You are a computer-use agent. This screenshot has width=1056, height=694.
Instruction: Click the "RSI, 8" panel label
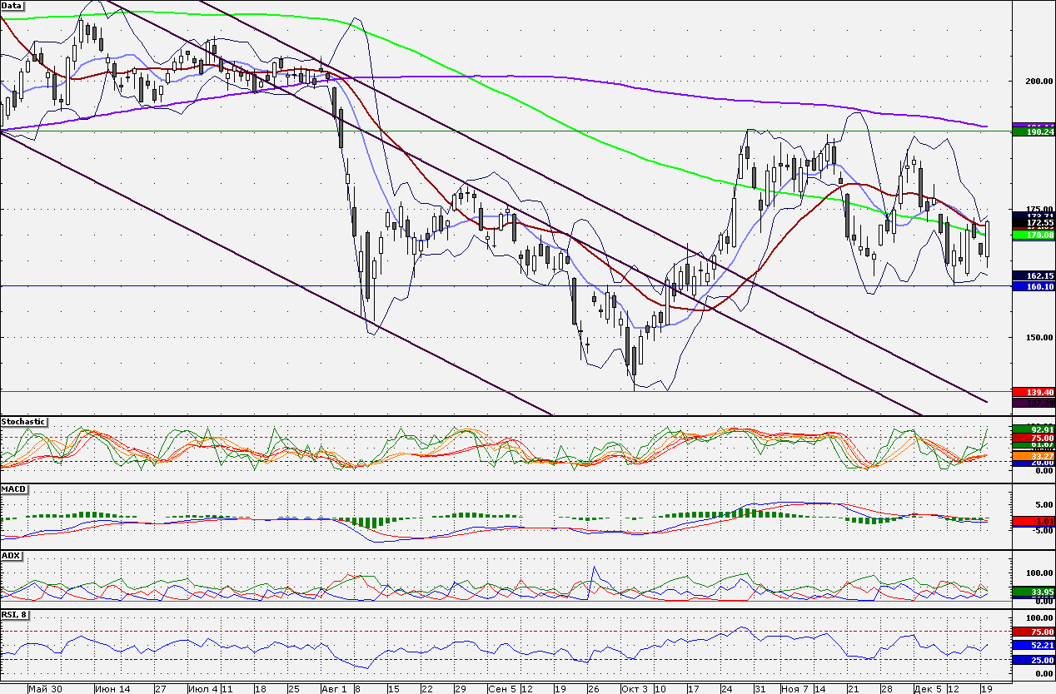[x=17, y=615]
